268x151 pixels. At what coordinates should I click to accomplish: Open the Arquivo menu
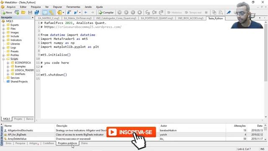tap(11, 7)
